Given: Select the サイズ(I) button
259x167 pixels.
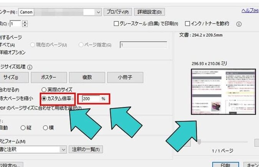Looking at the screenshot, I should point(14,77).
